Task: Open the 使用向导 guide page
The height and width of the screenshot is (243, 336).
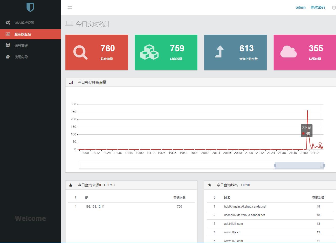Action: pyautogui.click(x=21, y=57)
